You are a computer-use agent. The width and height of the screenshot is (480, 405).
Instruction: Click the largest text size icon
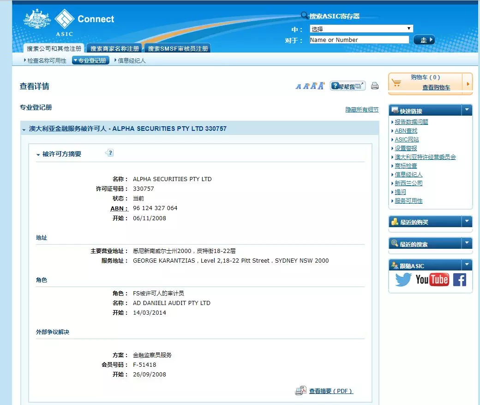point(321,86)
